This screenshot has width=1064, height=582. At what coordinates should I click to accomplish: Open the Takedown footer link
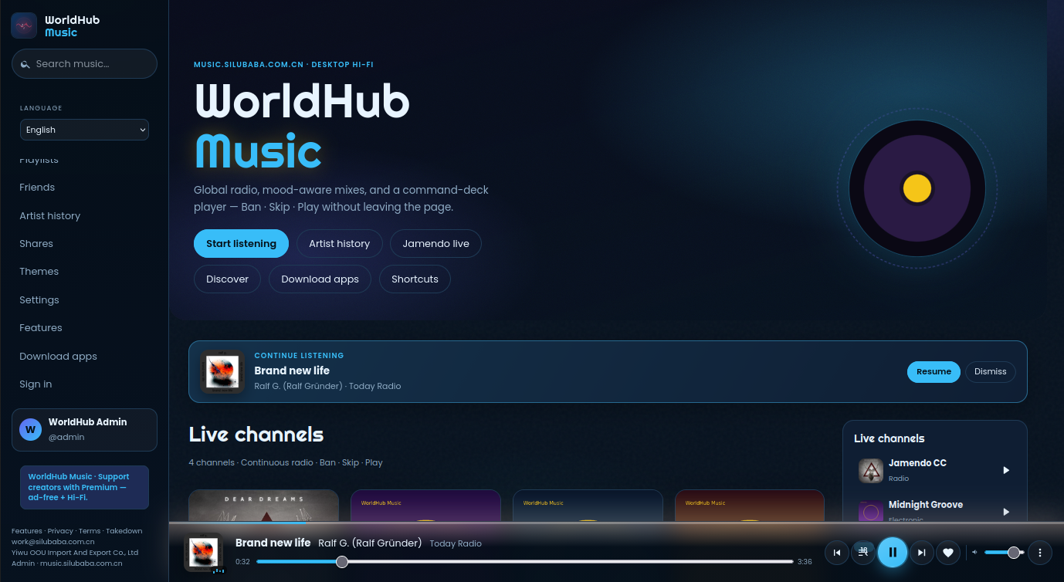[124, 531]
